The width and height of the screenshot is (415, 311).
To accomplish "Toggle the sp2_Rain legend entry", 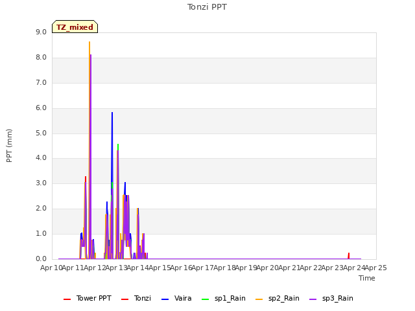I will (278, 298).
